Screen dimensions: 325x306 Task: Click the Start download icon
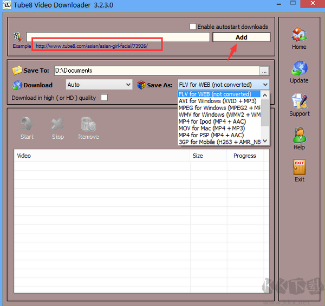point(27,124)
